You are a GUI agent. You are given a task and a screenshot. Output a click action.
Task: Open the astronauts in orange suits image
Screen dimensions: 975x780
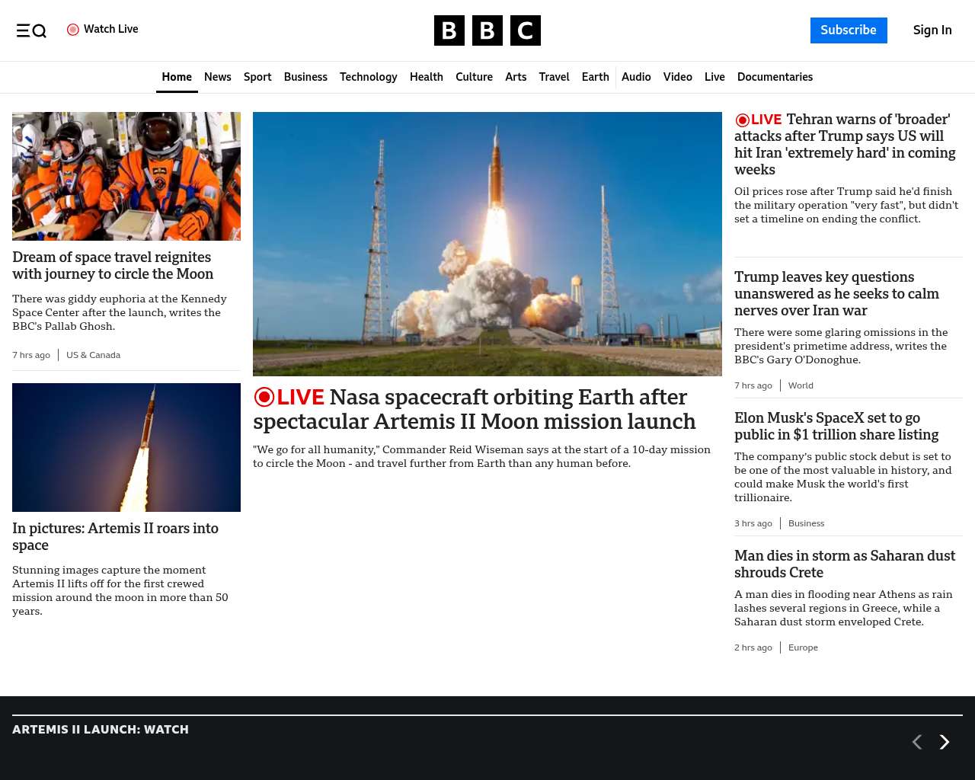coord(126,176)
